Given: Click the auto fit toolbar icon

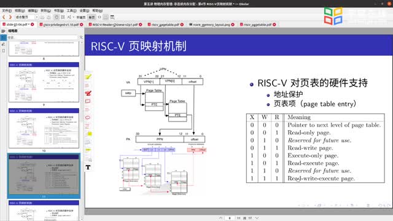Looking at the screenshot, I should click(x=99, y=17).
